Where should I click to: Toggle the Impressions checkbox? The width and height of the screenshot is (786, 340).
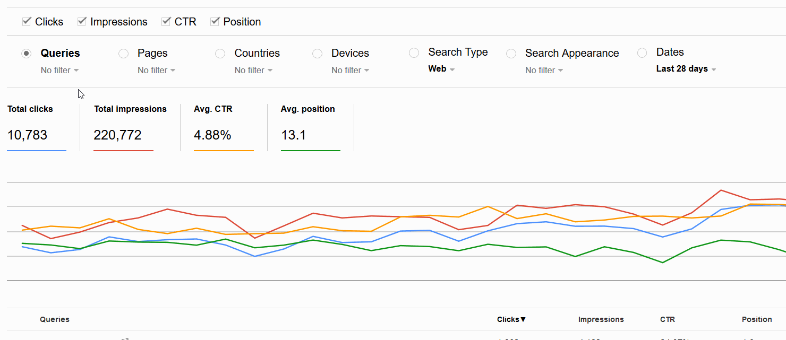[x=82, y=22]
